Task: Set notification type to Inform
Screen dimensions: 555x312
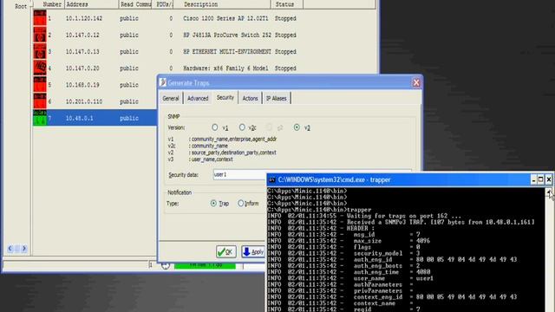Action: coord(241,203)
